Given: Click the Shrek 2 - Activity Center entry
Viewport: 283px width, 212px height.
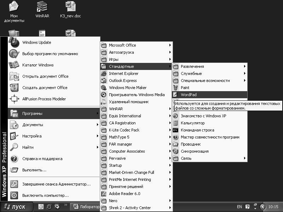Looking at the screenshot, I should pos(136,208).
